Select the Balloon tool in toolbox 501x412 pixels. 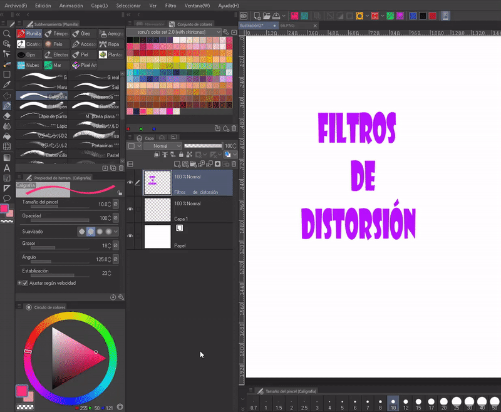tap(7, 198)
